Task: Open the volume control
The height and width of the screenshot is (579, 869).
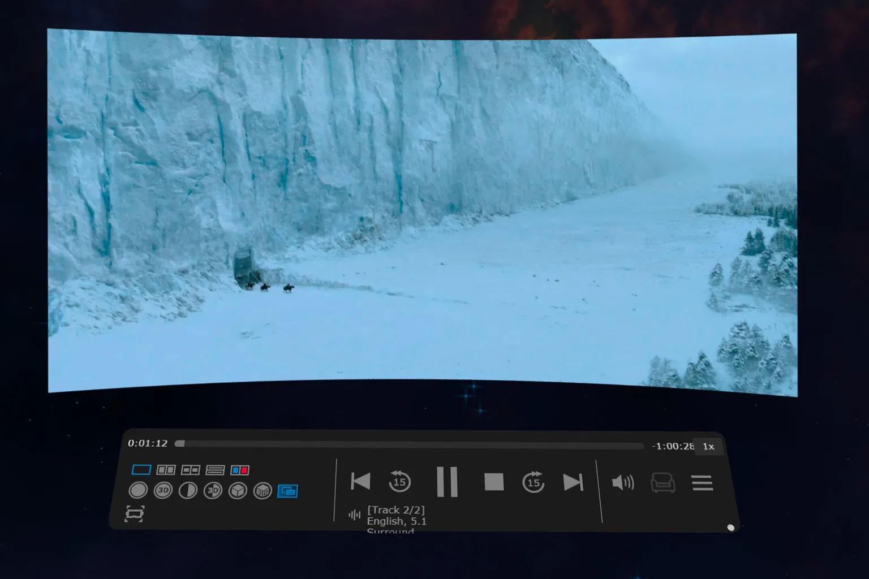Action: 623,483
